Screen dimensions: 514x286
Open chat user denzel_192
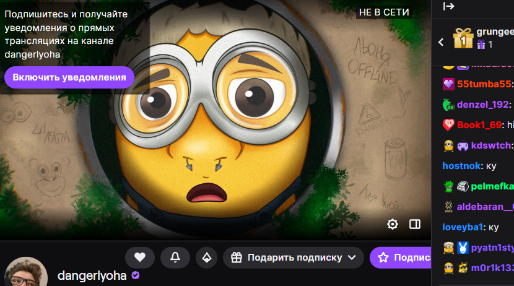pyautogui.click(x=483, y=105)
